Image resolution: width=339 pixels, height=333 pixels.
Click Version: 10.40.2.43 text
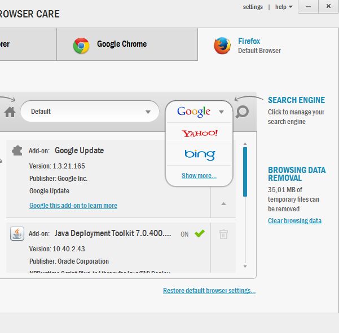coord(57,249)
